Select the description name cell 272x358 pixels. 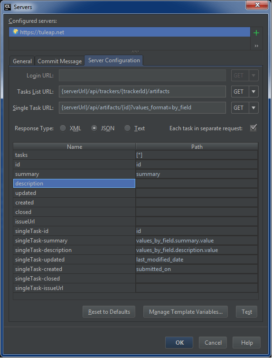click(75, 184)
